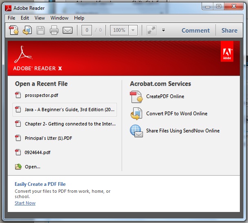Click the Share Files Using SendNow icon
The image size is (248, 223).
(136, 131)
